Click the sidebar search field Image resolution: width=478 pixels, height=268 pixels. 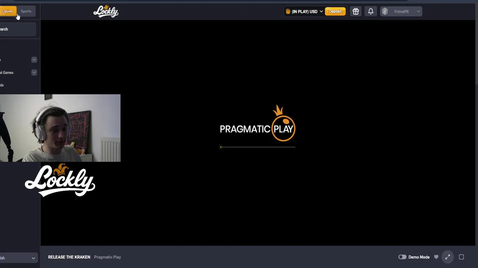point(18,29)
